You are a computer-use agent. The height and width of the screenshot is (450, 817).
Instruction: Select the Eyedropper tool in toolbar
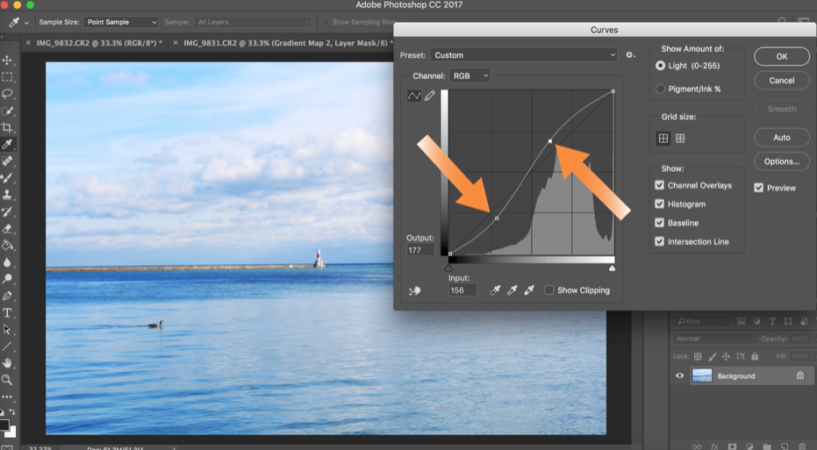point(7,144)
